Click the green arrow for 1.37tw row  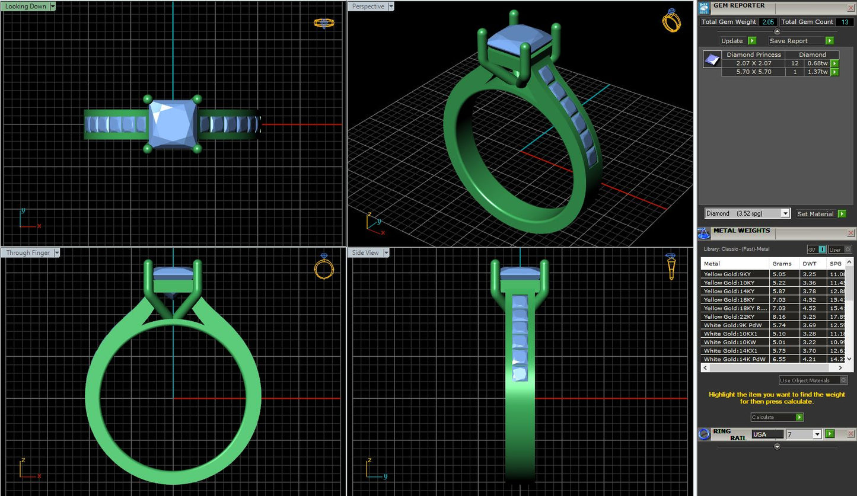[x=834, y=72]
